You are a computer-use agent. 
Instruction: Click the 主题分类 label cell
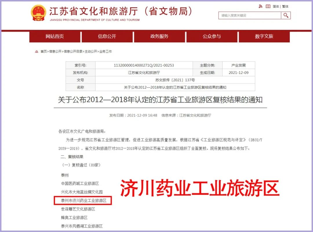coord(208,65)
